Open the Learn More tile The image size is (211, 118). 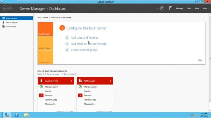[45, 57]
